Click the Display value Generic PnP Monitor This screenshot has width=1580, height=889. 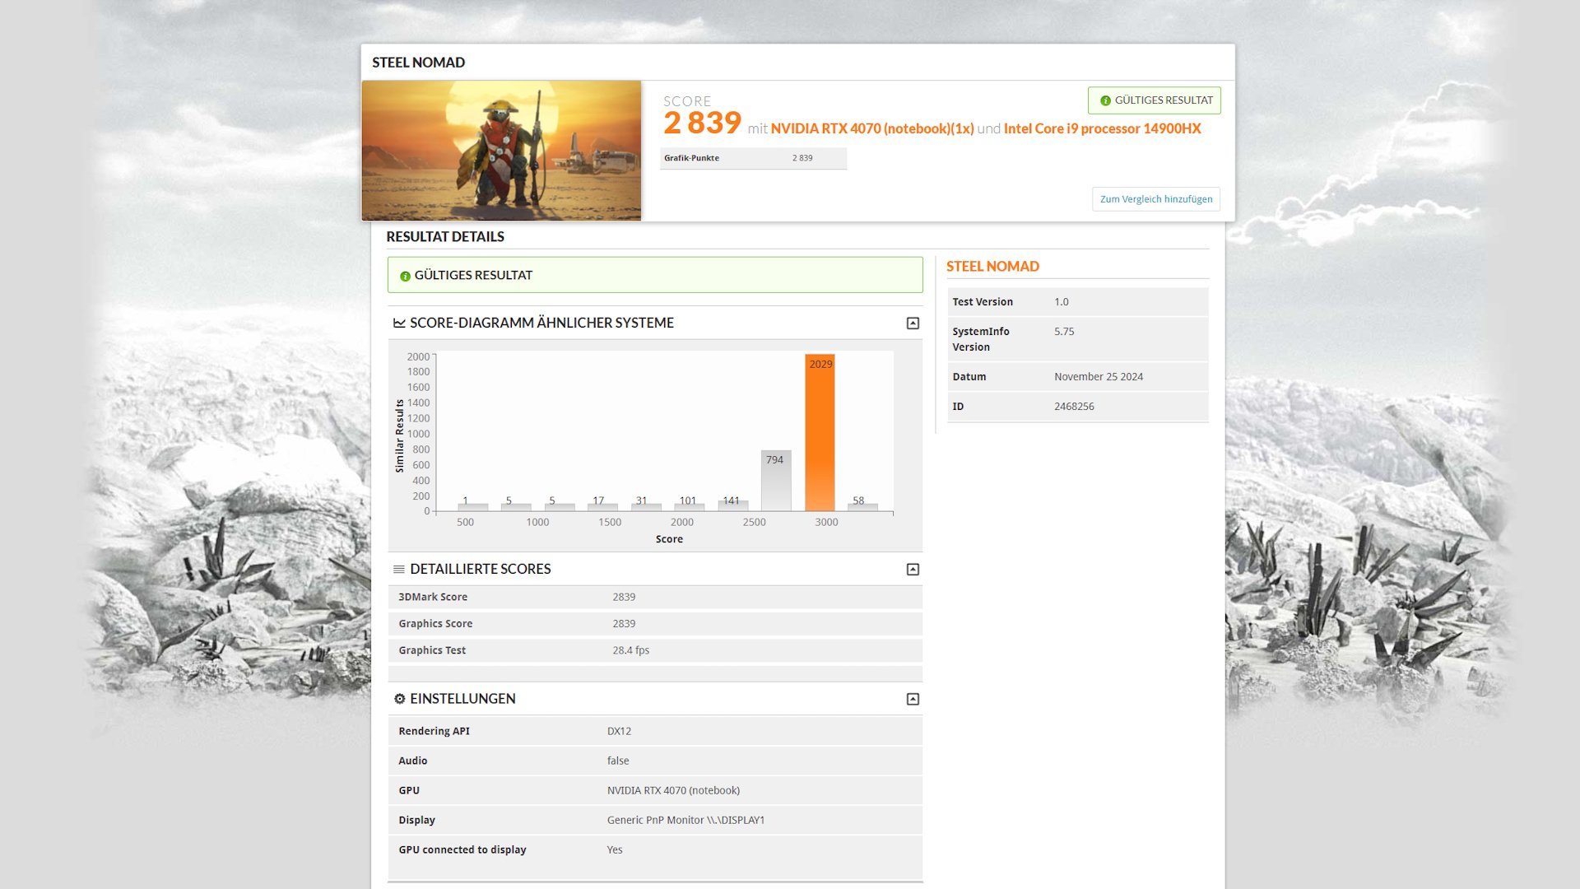(x=686, y=820)
